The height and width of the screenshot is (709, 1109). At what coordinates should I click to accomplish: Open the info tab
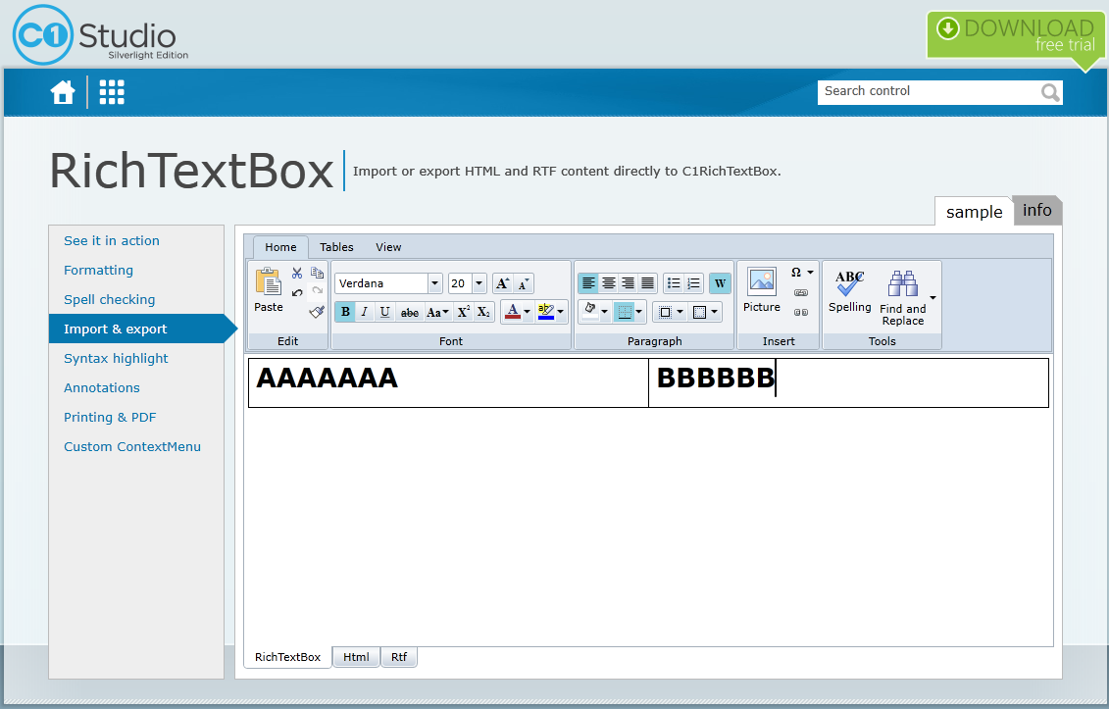[x=1036, y=210]
